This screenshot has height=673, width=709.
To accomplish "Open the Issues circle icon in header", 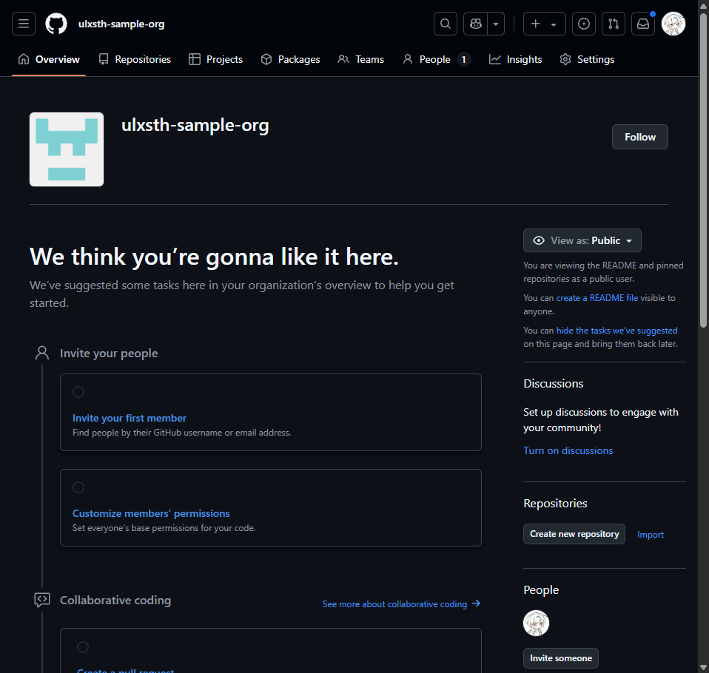I will [584, 24].
